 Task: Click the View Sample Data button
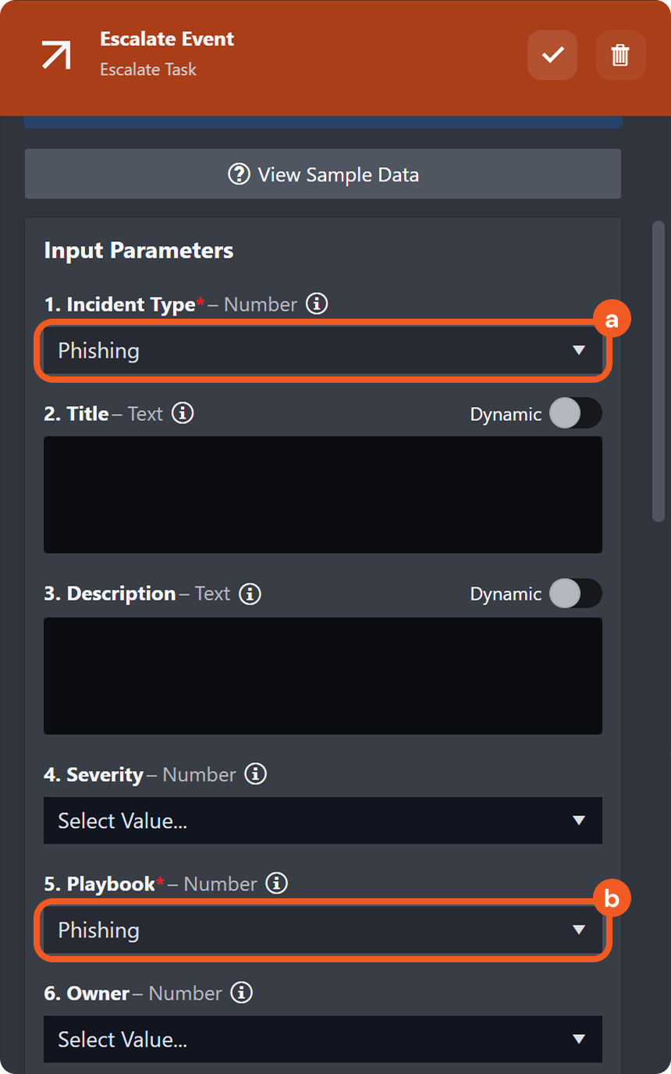[323, 174]
